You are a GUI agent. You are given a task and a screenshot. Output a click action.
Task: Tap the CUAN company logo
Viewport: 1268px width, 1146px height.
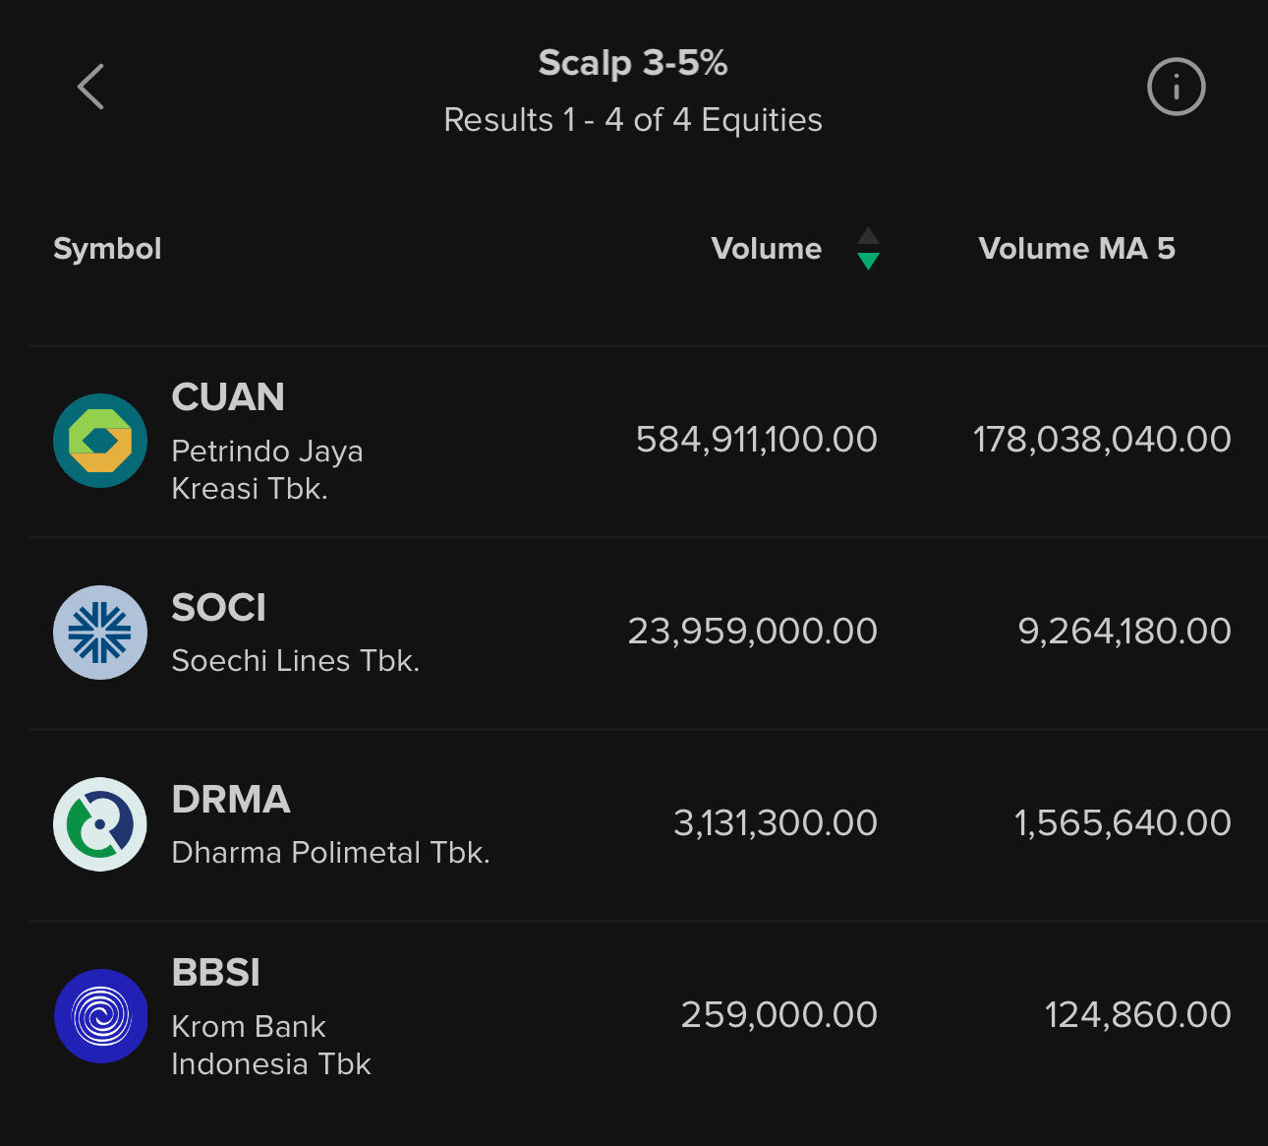tap(100, 441)
